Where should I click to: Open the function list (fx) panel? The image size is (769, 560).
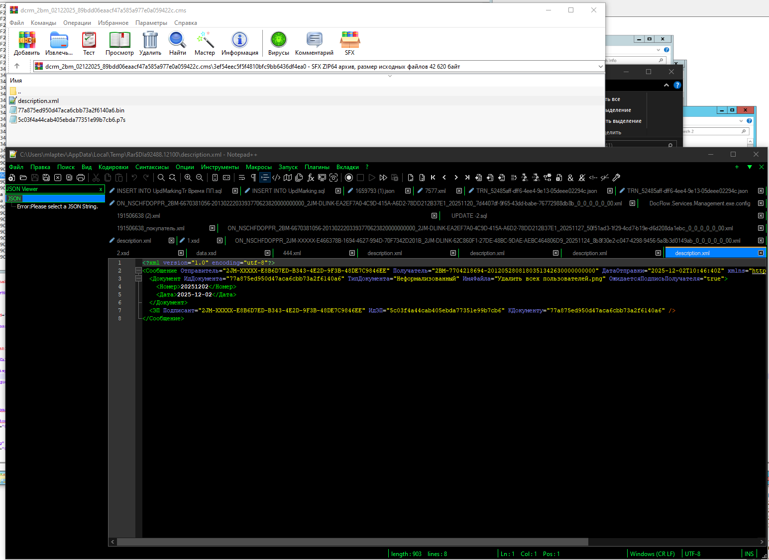click(x=311, y=178)
